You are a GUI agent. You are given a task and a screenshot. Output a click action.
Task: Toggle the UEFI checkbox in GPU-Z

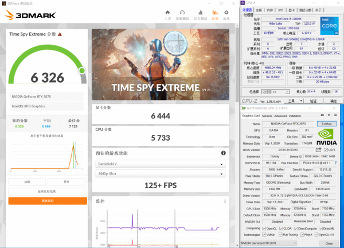pyautogui.click(x=326, y=150)
